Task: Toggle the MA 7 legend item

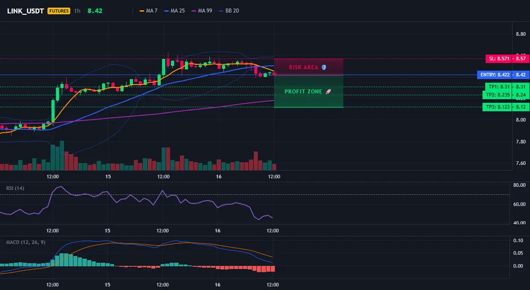Action: (149, 11)
